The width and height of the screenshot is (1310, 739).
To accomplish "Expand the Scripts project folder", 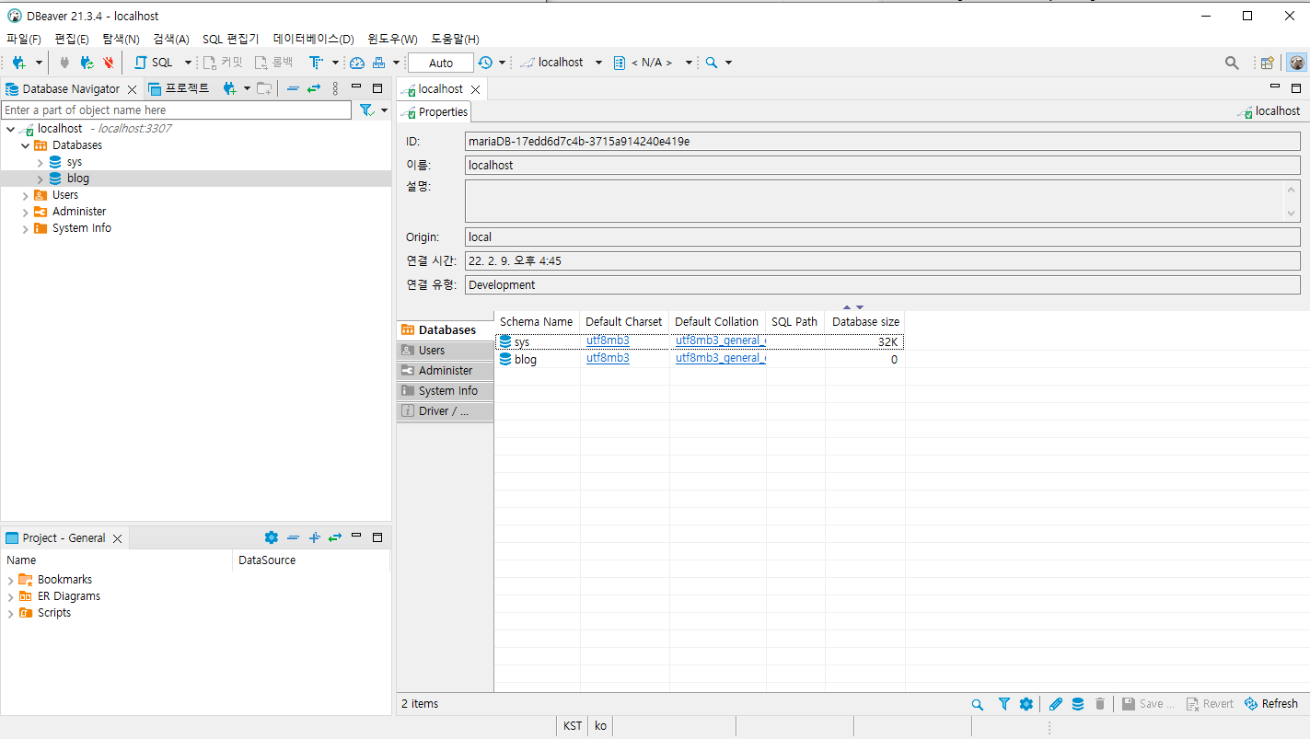I will [x=10, y=613].
